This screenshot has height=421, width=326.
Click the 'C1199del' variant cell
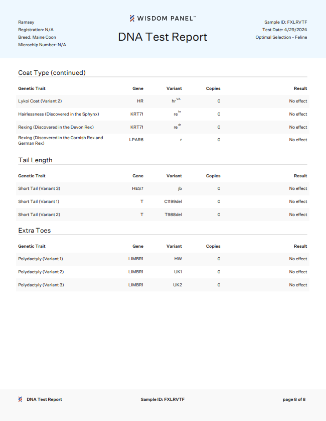tap(173, 201)
